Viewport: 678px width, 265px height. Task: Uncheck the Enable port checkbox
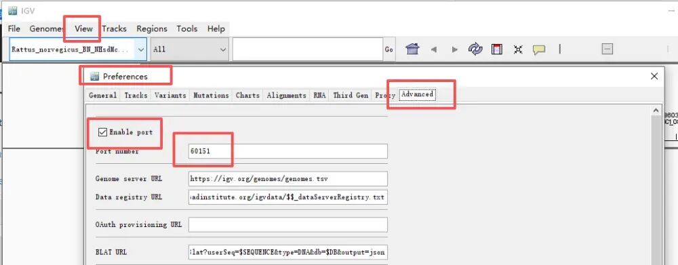[102, 132]
